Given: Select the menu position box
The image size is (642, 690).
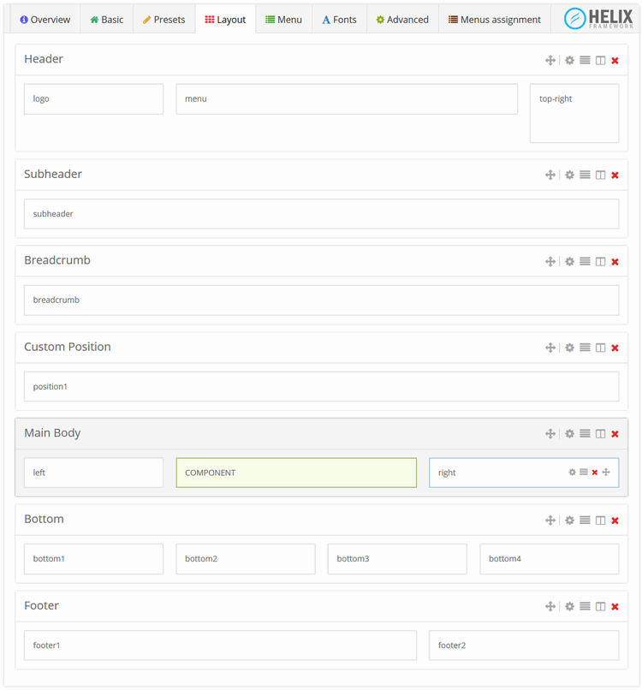Looking at the screenshot, I should coord(347,99).
